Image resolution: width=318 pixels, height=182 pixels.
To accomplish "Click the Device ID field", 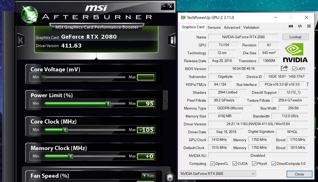I will [x=286, y=76].
